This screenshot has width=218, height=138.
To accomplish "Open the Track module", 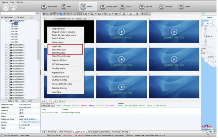I will tap(125, 6).
